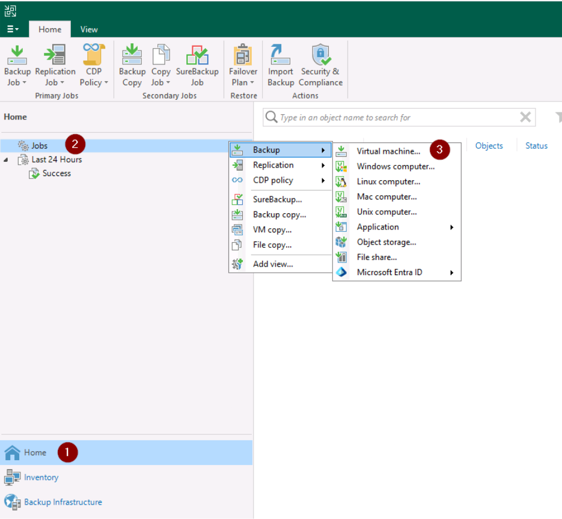
Task: Click the Failover Plan ribbon icon
Action: tap(243, 55)
